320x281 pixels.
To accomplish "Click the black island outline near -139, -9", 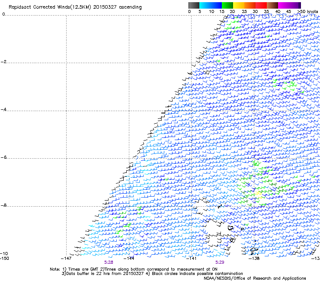I will tap(230, 228).
